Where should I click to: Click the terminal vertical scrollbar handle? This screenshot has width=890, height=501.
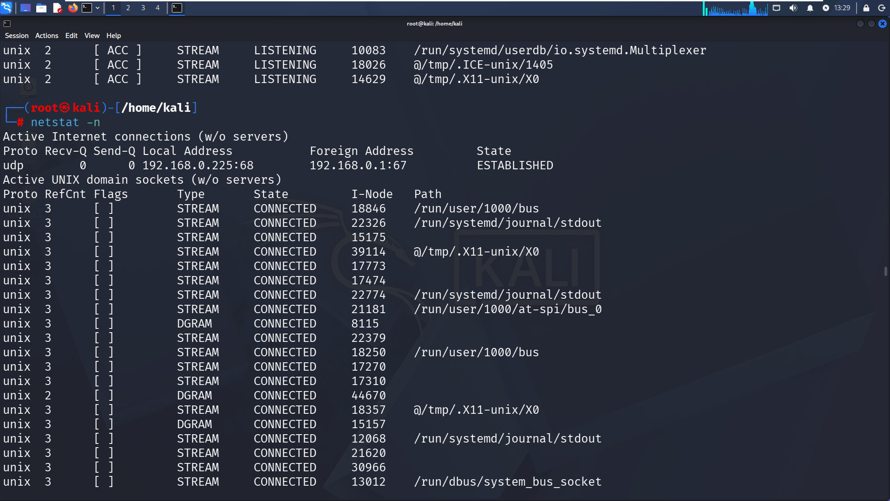click(x=886, y=271)
